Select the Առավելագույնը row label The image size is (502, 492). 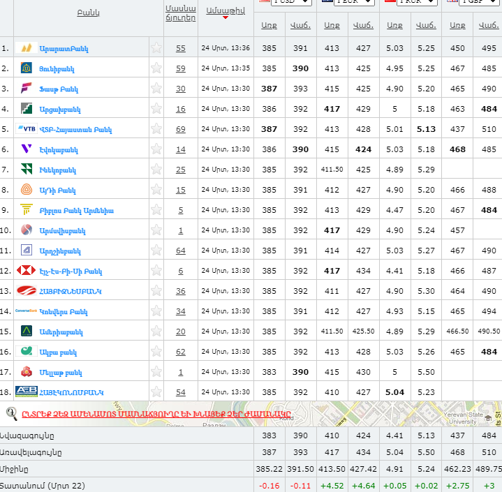(31, 452)
